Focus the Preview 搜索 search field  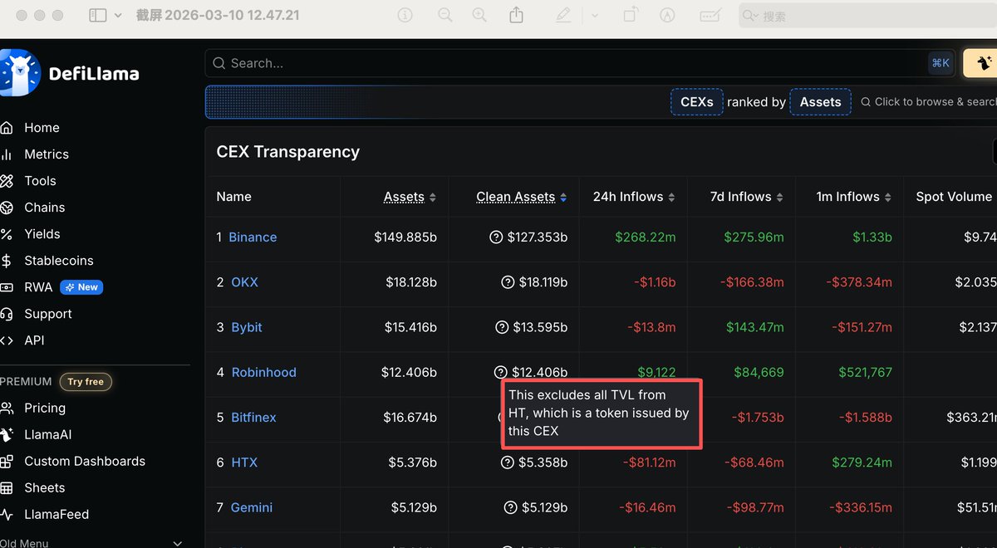tap(867, 16)
